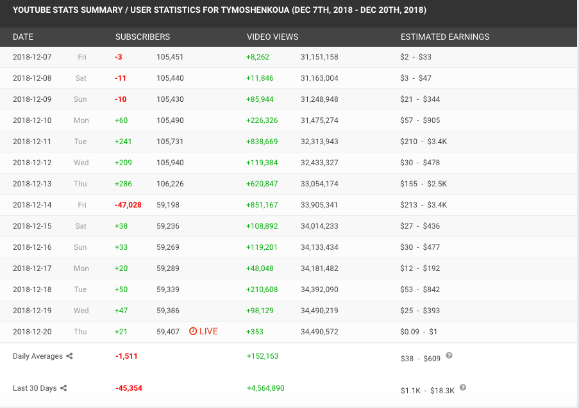This screenshot has width=579, height=408.
Task: Click the +4,564,890 thirty-day views total
Action: pos(265,388)
